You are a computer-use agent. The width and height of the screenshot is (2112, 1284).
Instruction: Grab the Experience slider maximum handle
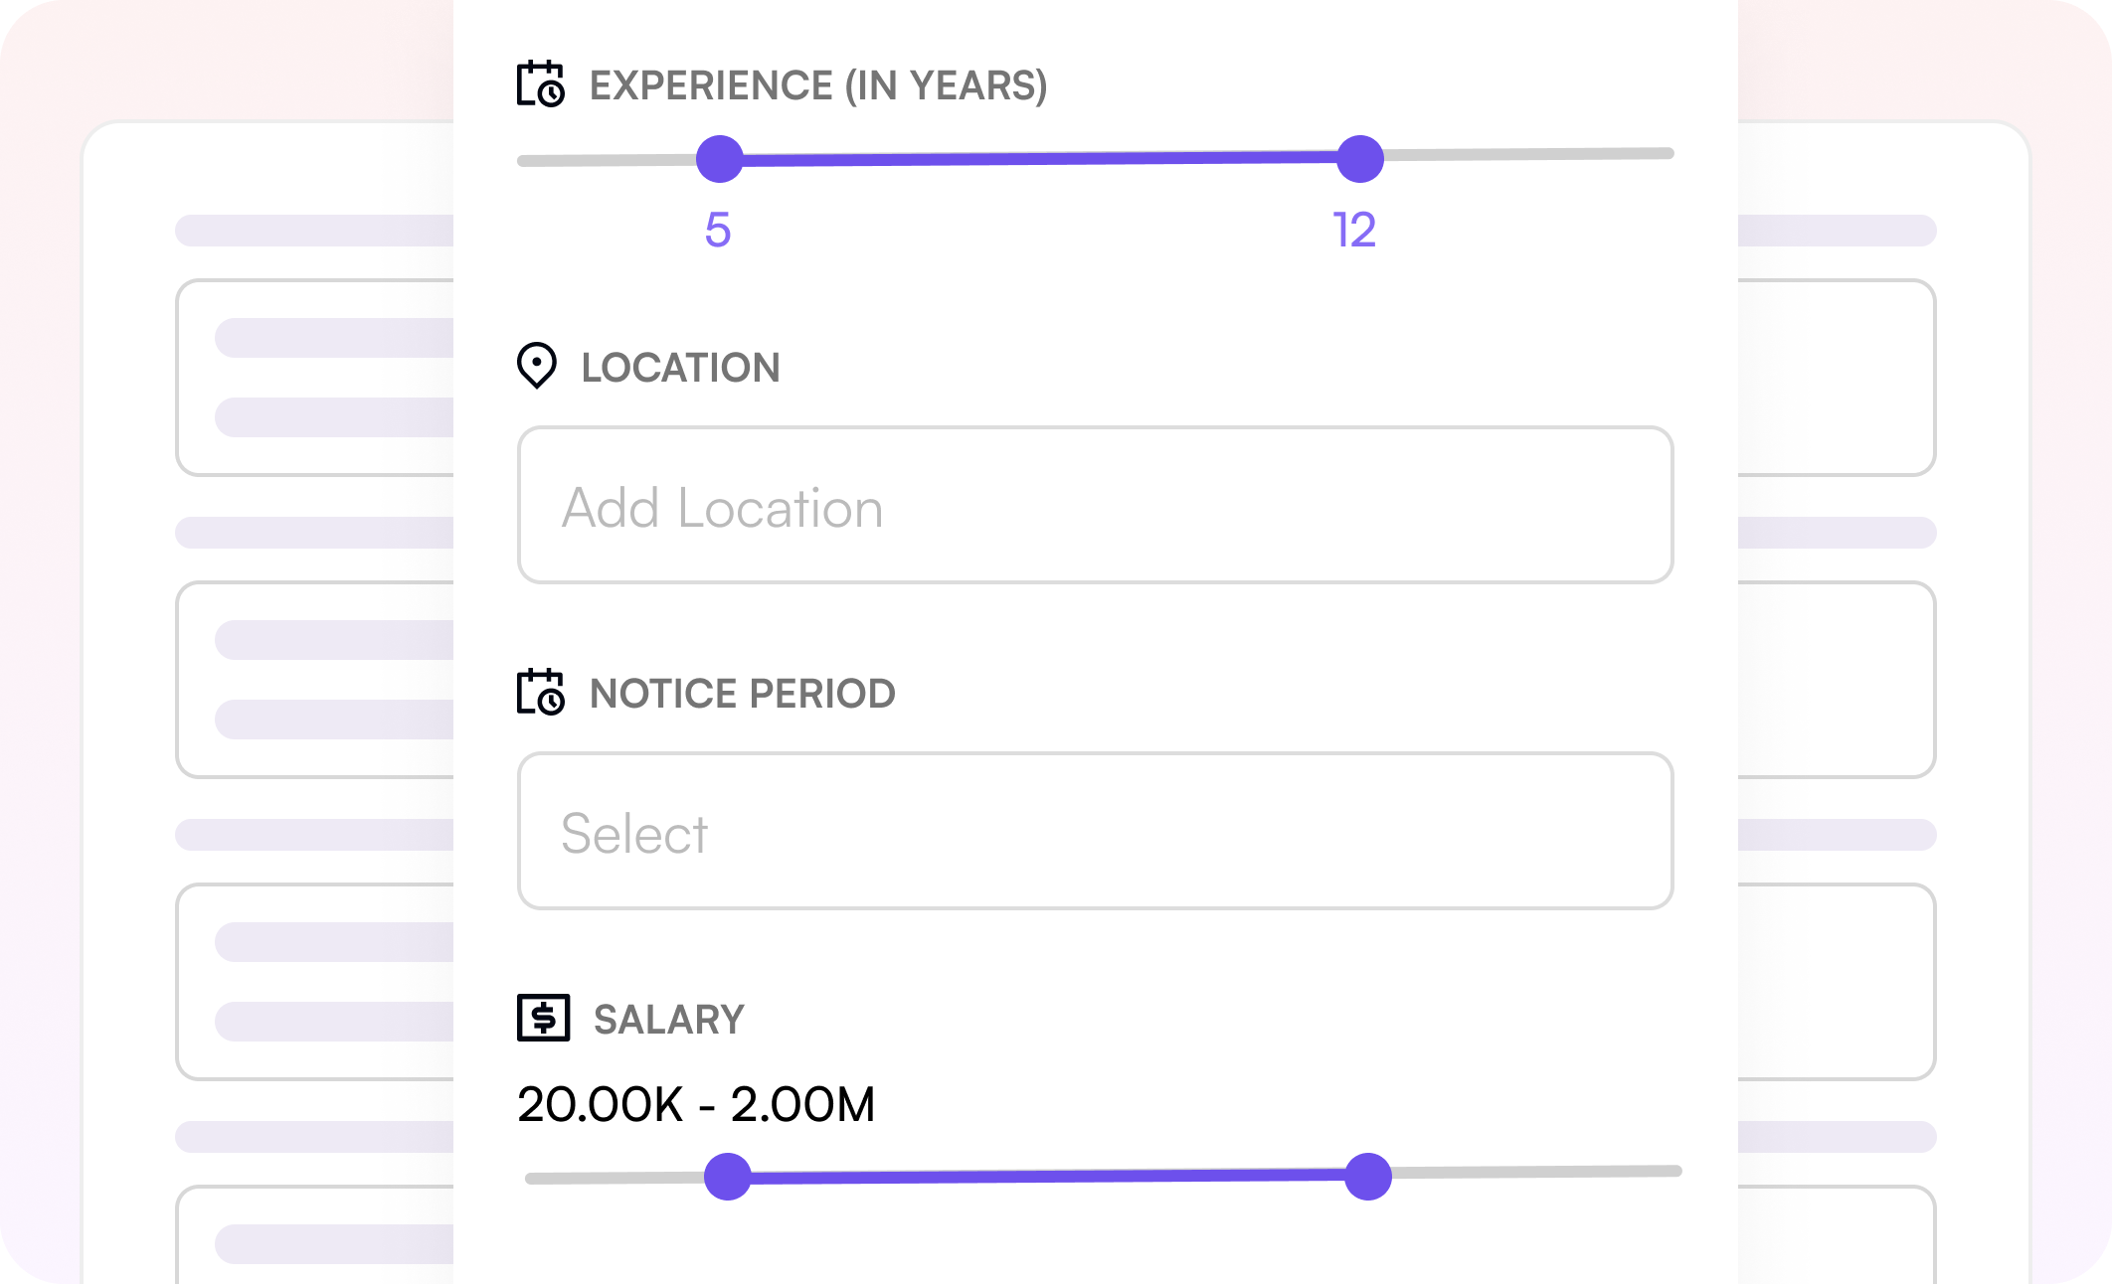(x=1359, y=159)
